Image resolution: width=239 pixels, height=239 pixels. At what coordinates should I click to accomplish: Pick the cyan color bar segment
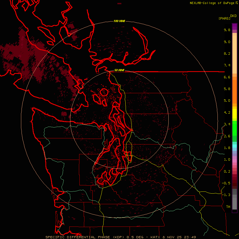click(234, 146)
